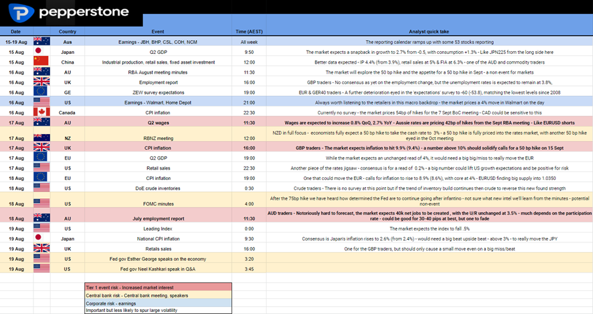Click the Canada flag in the 16 Aug CPI row
The width and height of the screenshot is (593, 314).
tap(41, 112)
